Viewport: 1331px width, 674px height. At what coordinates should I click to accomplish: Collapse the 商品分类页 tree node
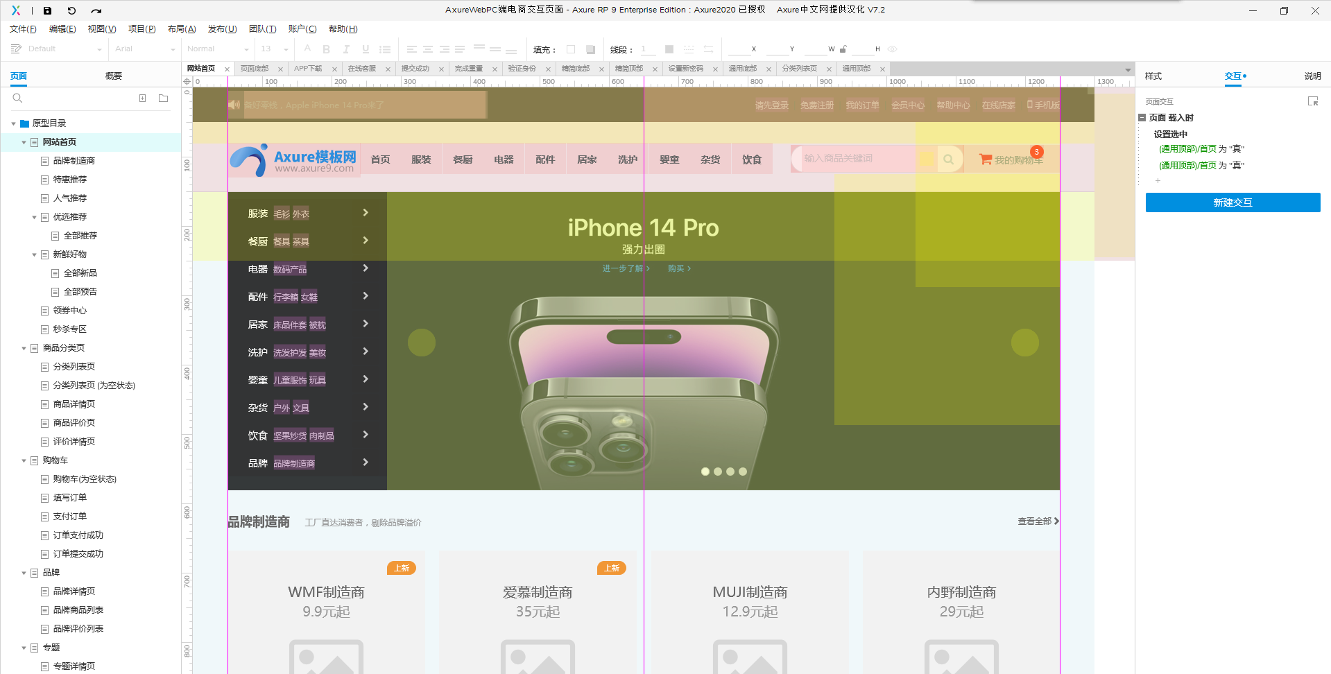tap(24, 348)
